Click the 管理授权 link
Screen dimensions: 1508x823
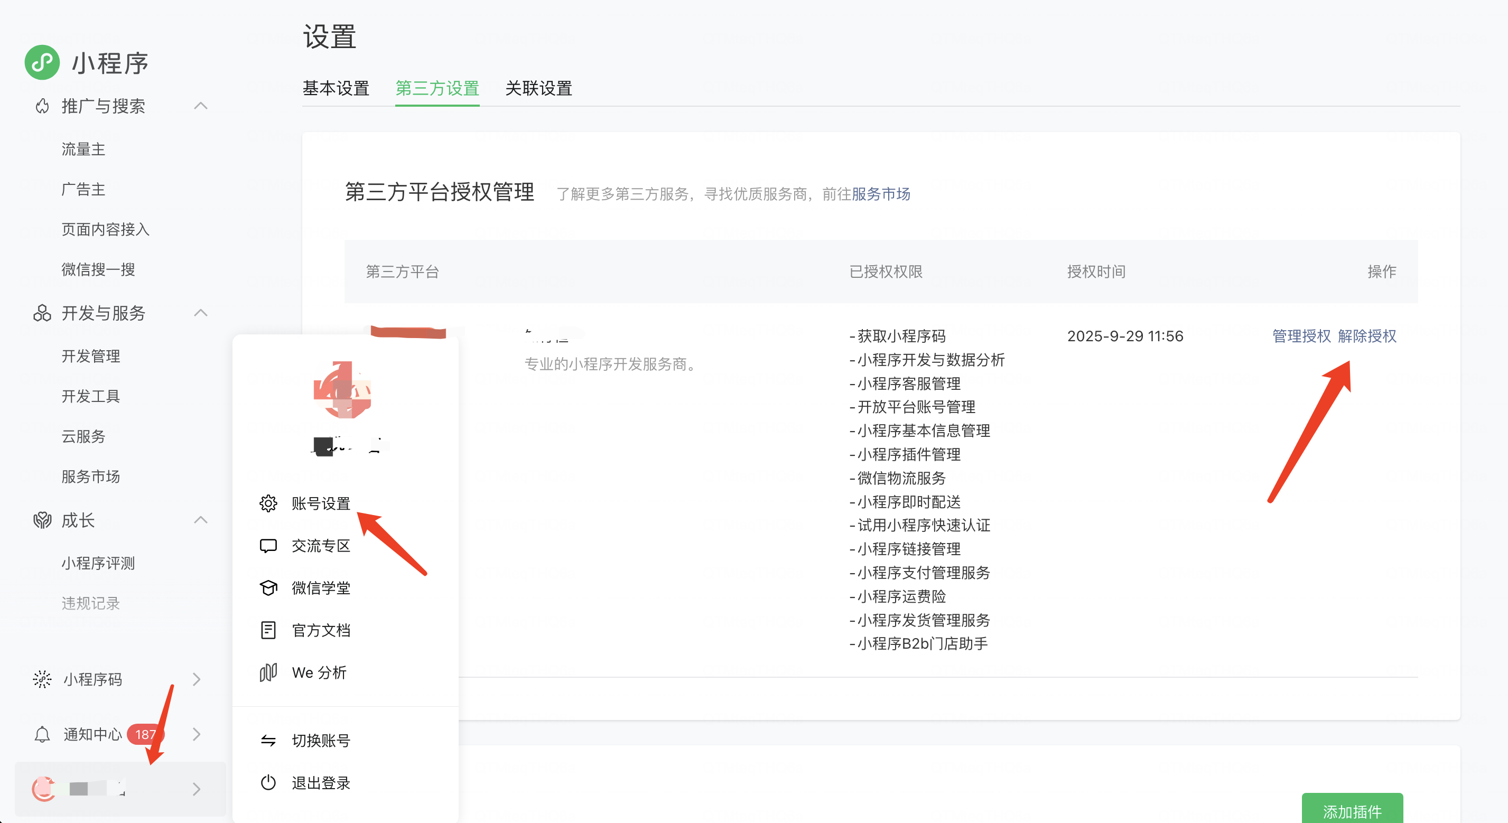pyautogui.click(x=1301, y=336)
